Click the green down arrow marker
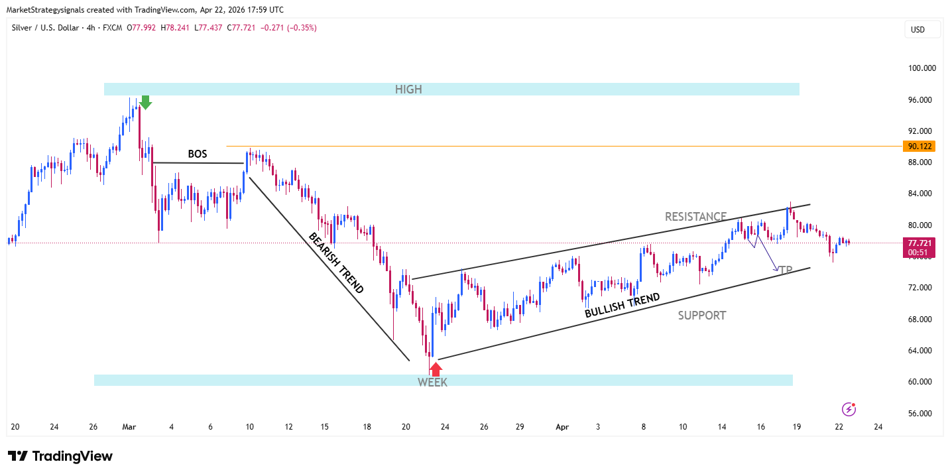 tap(146, 102)
